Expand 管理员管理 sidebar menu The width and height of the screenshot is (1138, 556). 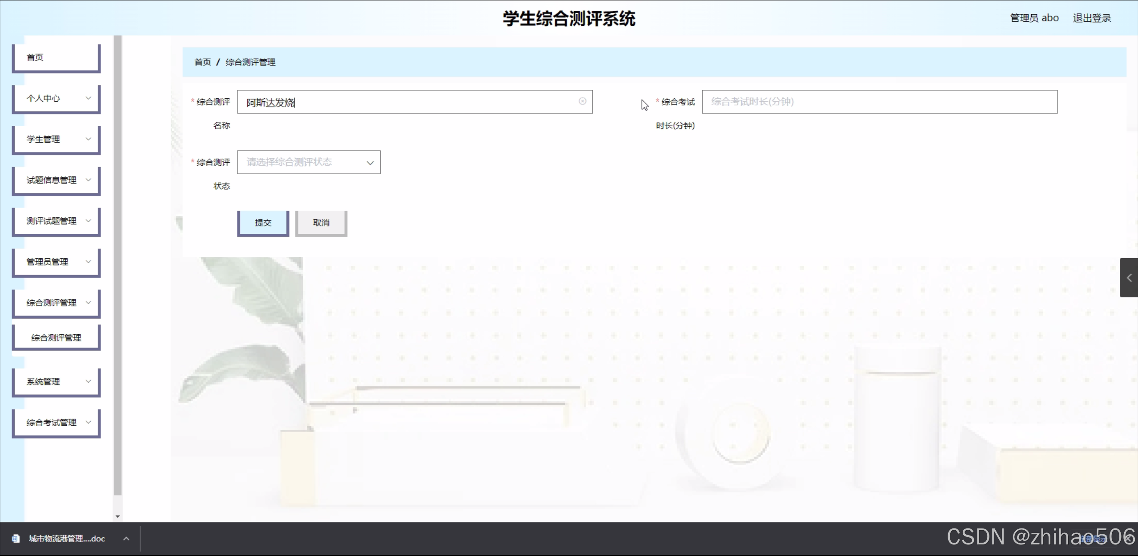[x=56, y=262]
